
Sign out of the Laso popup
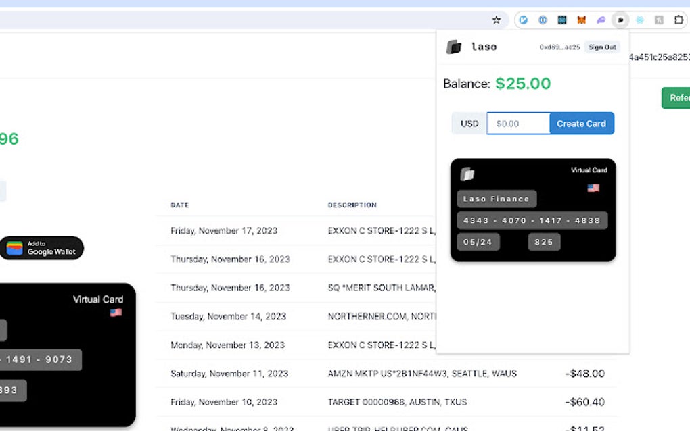click(x=602, y=47)
